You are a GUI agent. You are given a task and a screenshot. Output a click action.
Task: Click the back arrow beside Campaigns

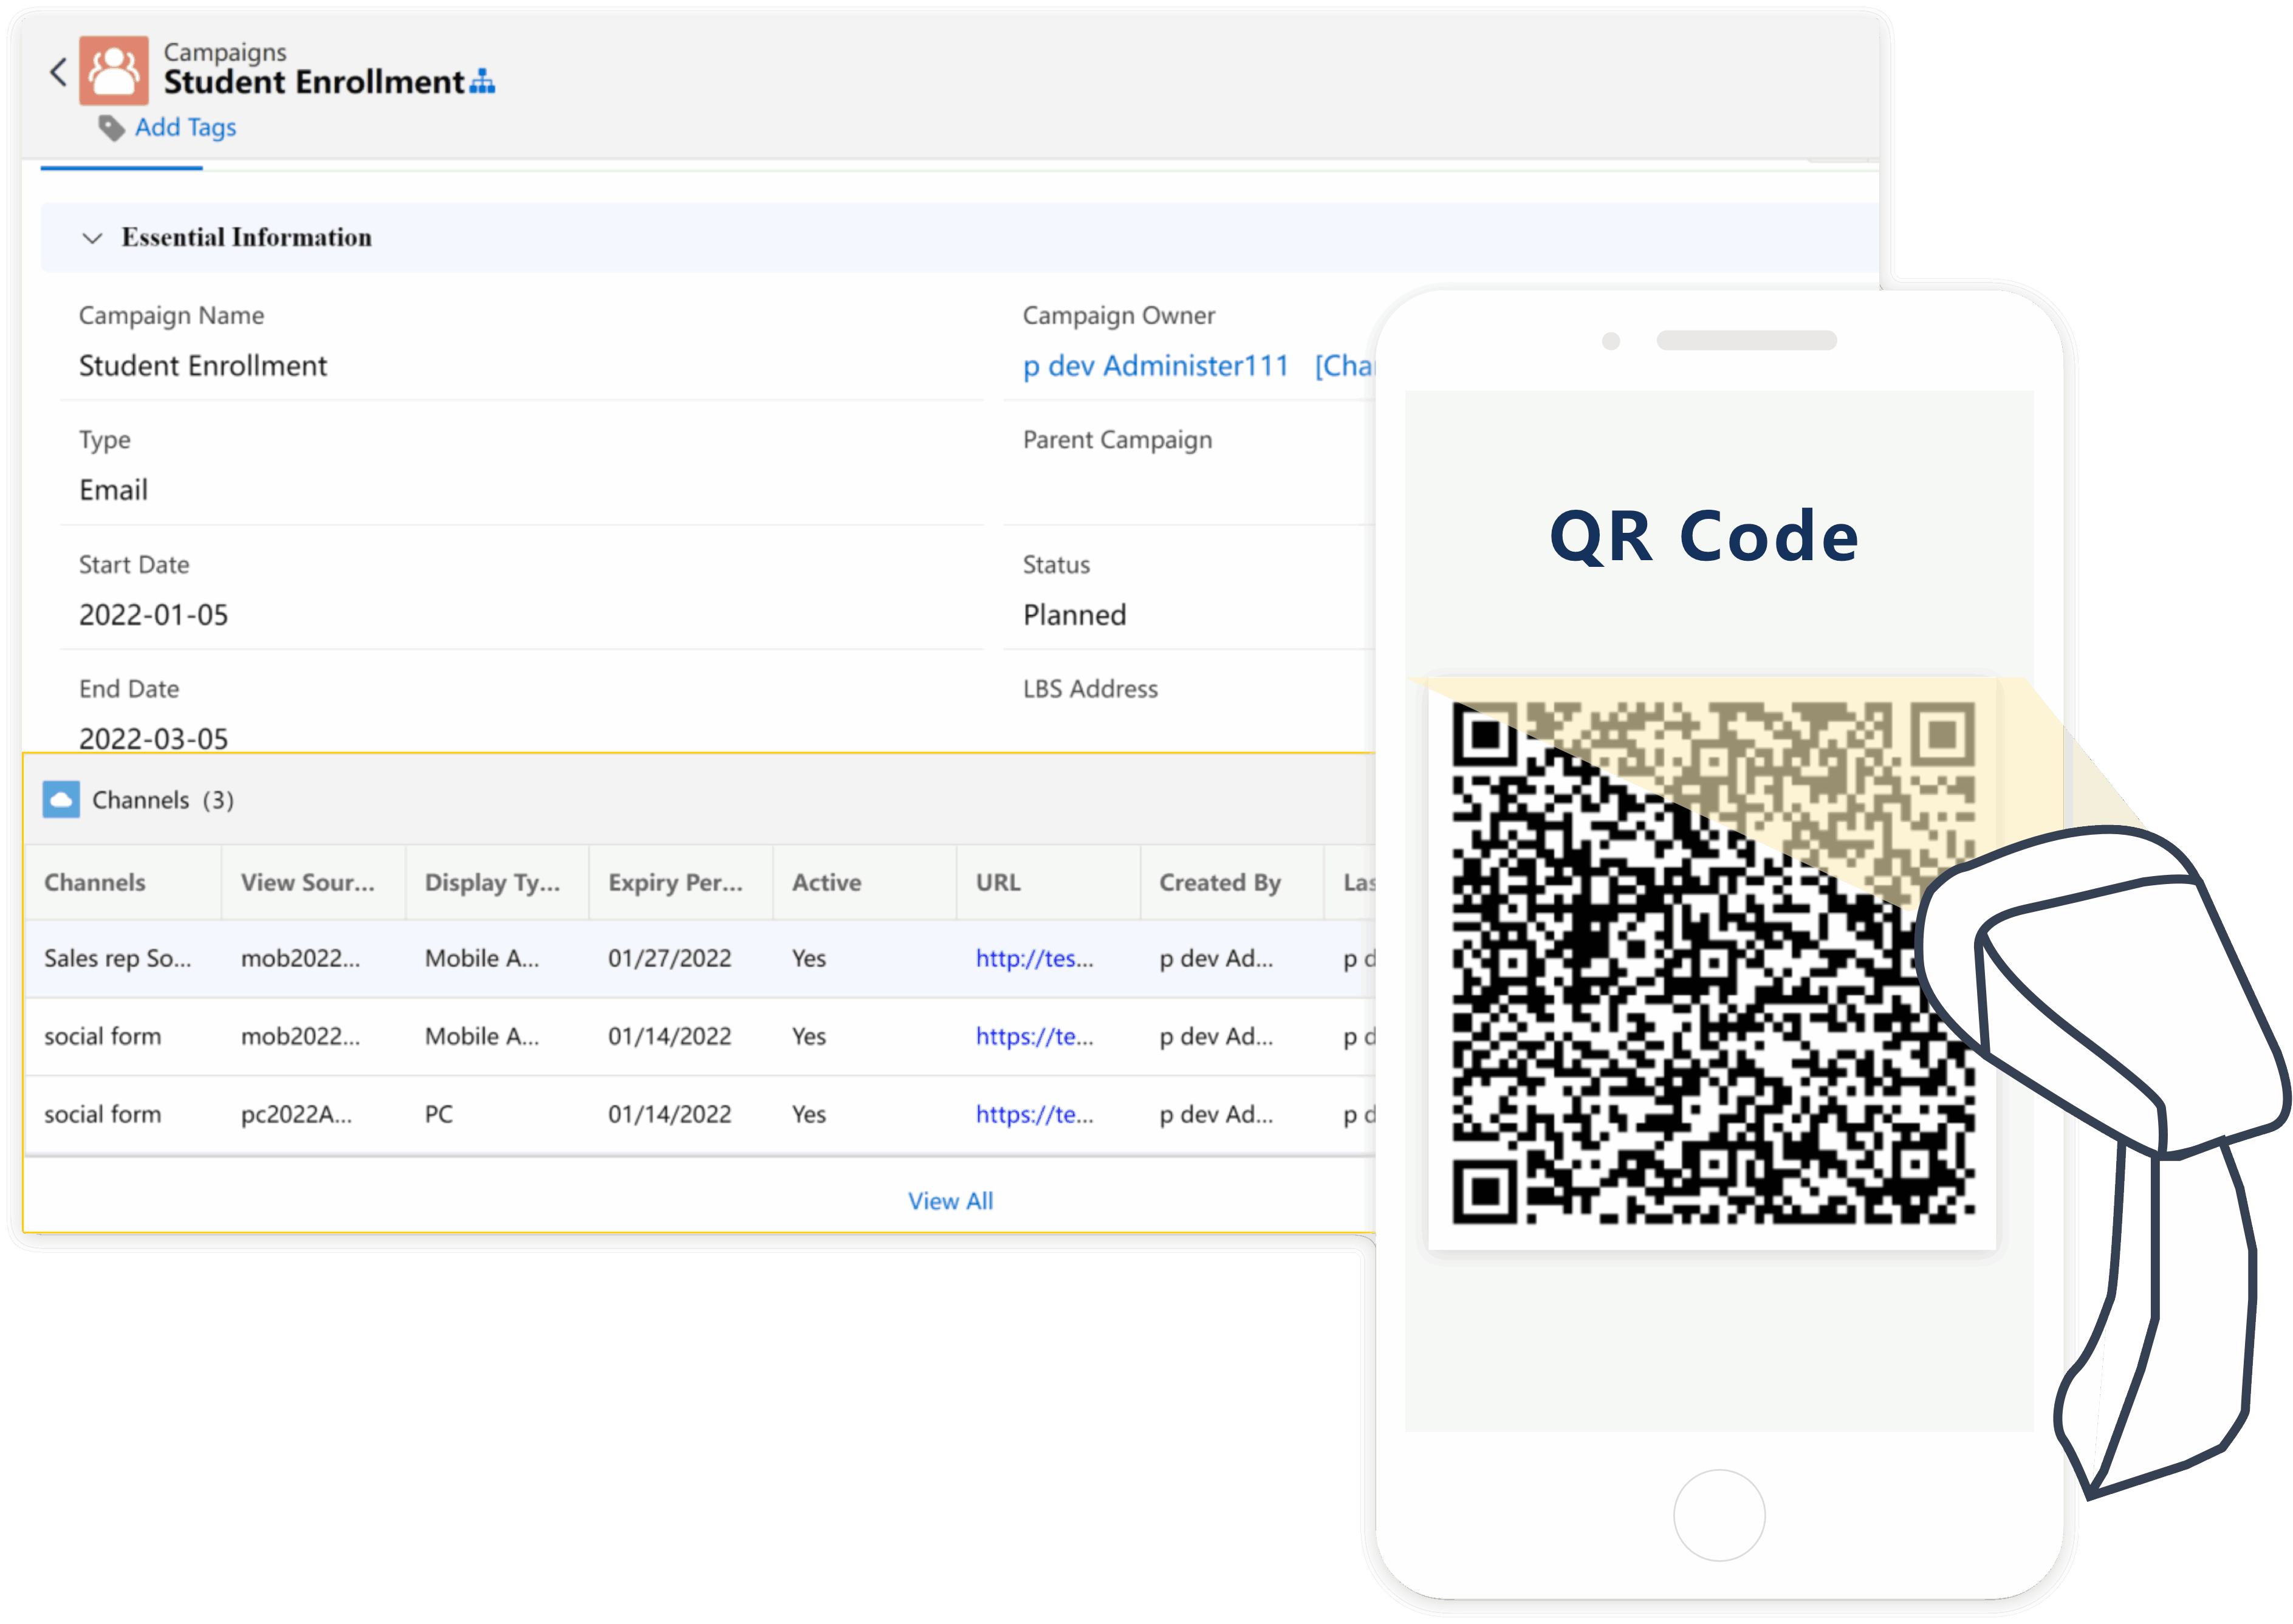pos(59,72)
